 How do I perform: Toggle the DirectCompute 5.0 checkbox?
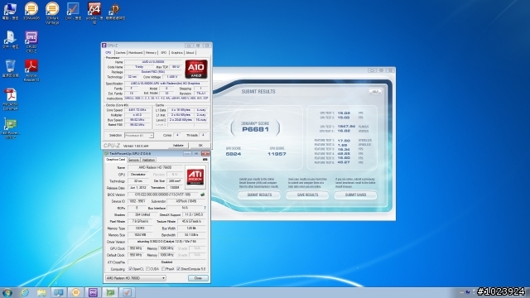click(178, 269)
